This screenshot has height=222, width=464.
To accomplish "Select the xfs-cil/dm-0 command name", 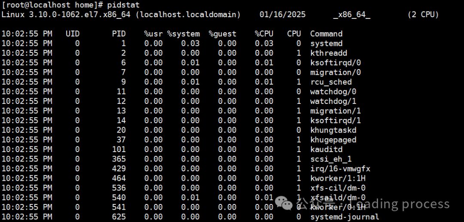I will (338, 188).
